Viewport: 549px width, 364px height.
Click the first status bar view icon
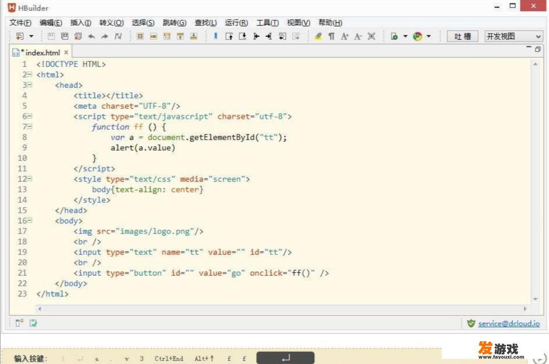click(x=19, y=323)
